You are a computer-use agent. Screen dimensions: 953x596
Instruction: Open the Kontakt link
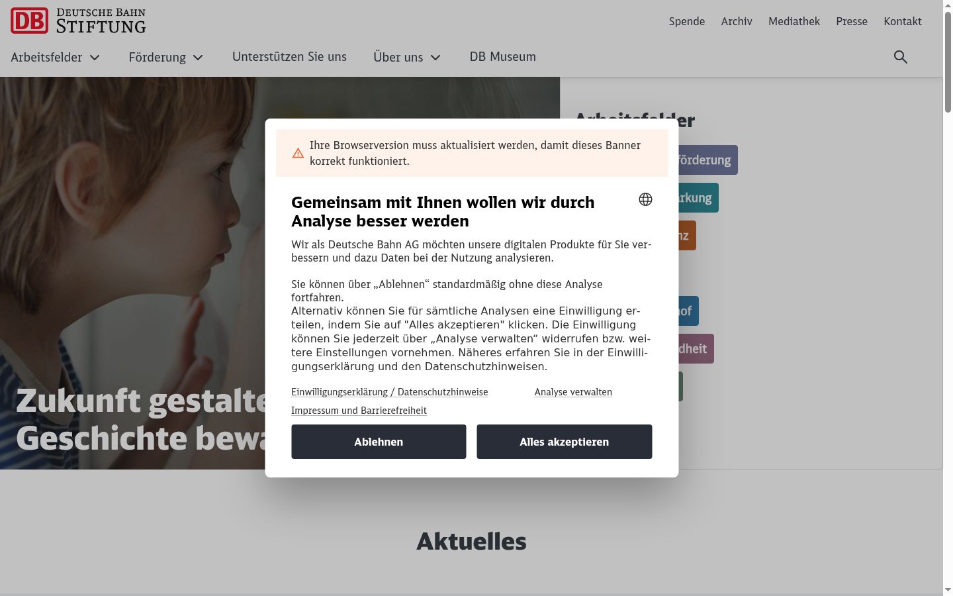[x=903, y=21]
